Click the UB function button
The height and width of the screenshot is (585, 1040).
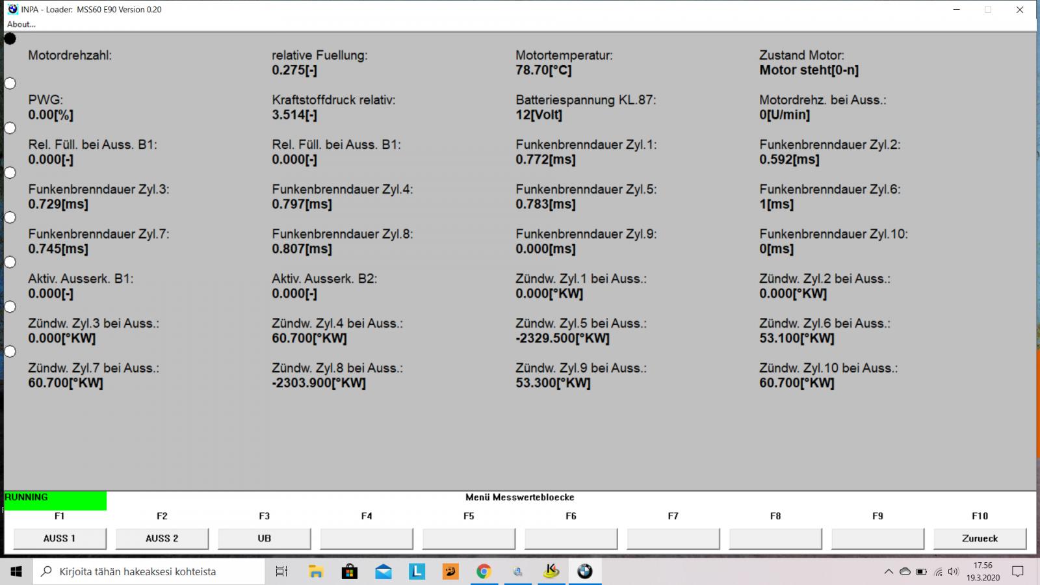[264, 538]
